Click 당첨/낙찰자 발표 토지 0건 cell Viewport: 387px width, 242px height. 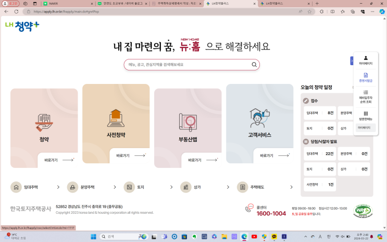[320, 169]
